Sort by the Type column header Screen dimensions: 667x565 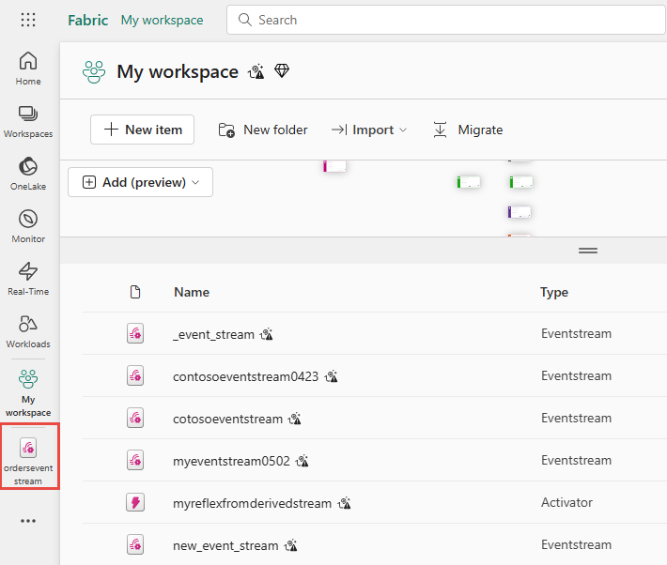coord(554,292)
